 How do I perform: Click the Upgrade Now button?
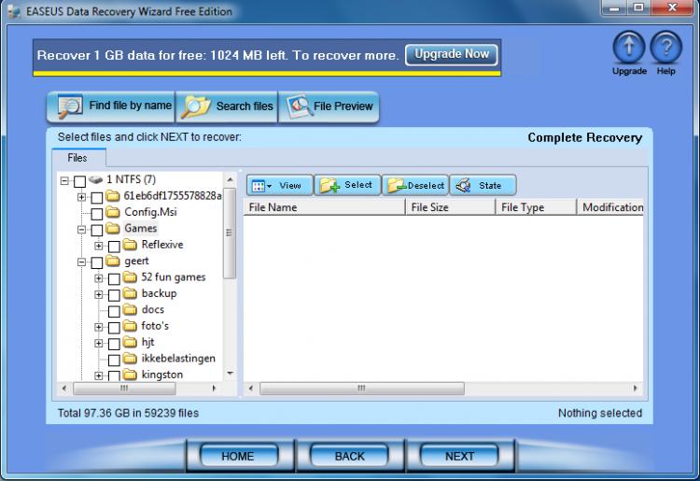[x=452, y=54]
